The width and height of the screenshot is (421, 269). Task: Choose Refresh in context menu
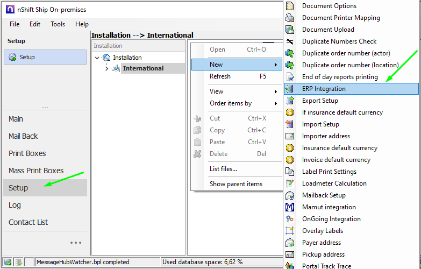pos(237,76)
